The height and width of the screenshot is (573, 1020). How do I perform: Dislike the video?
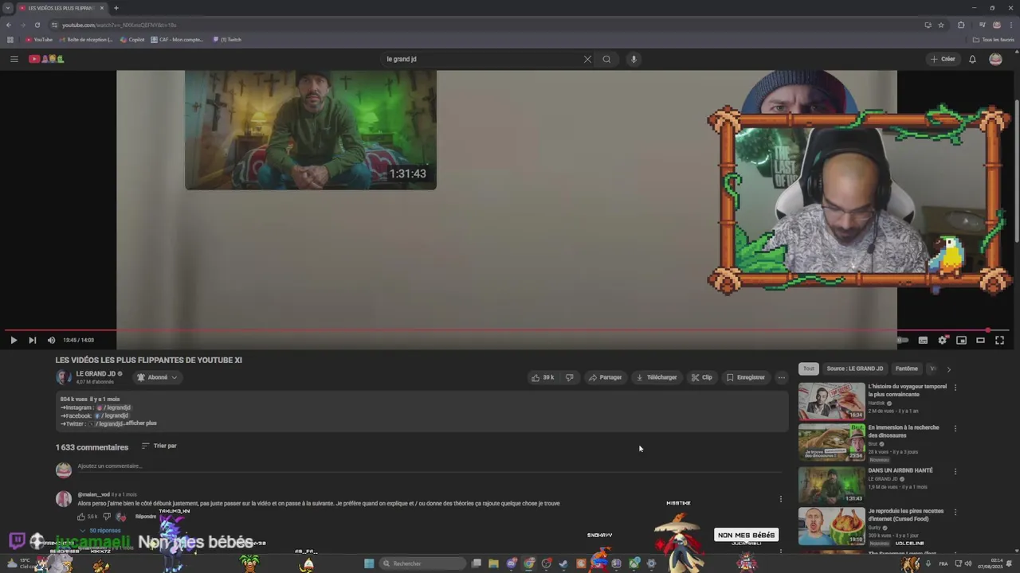[569, 377]
